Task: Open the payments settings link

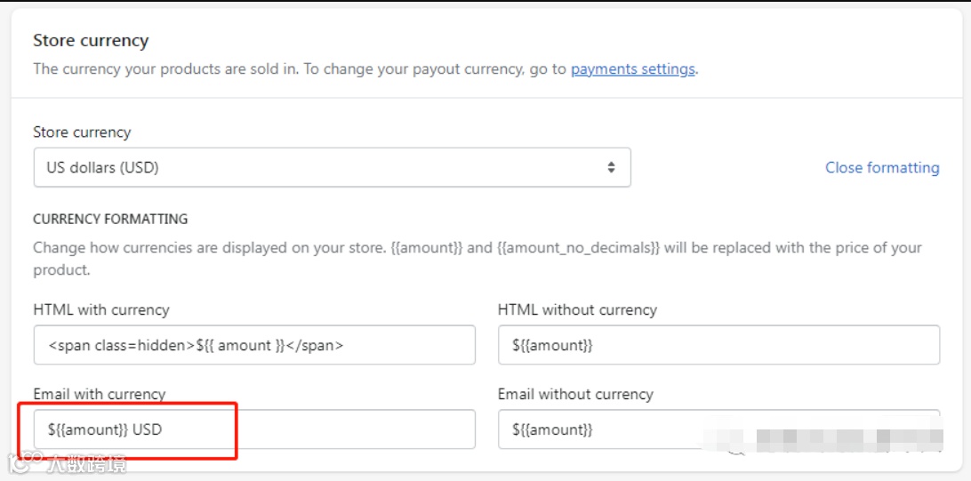Action: point(632,68)
